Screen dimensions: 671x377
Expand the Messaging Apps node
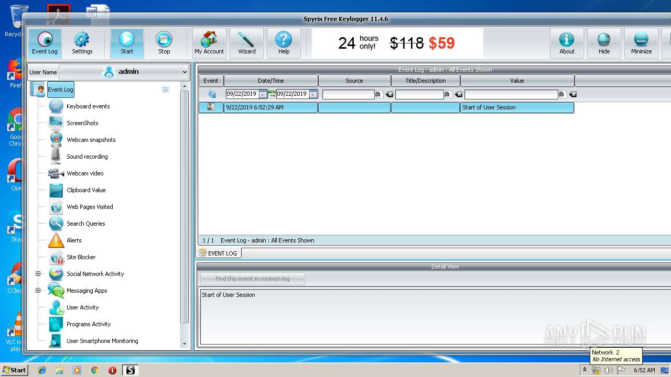(x=38, y=291)
